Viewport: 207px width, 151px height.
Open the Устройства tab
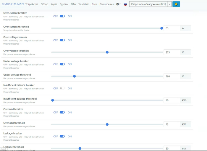pos(32,4)
